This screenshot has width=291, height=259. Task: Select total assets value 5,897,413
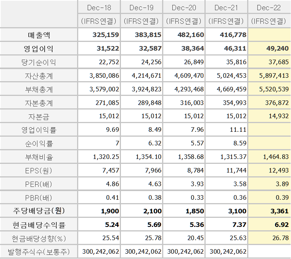point(274,76)
